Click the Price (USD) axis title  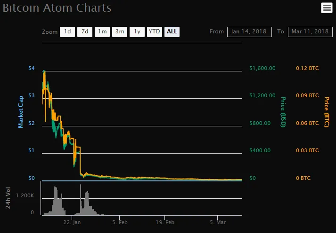(283, 112)
